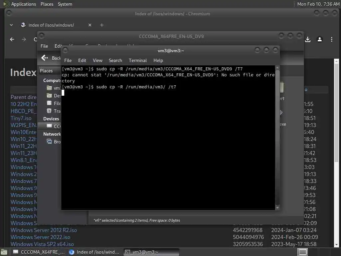The height and width of the screenshot is (256, 341).
Task: Click the Devices heading in file manager sidebar
Action: pos(51,119)
